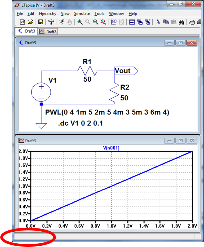Click the Tile Windows toolbar icon

132,22
